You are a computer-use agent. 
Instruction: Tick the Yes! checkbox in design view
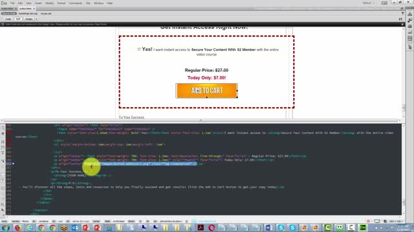pyautogui.click(x=139, y=49)
